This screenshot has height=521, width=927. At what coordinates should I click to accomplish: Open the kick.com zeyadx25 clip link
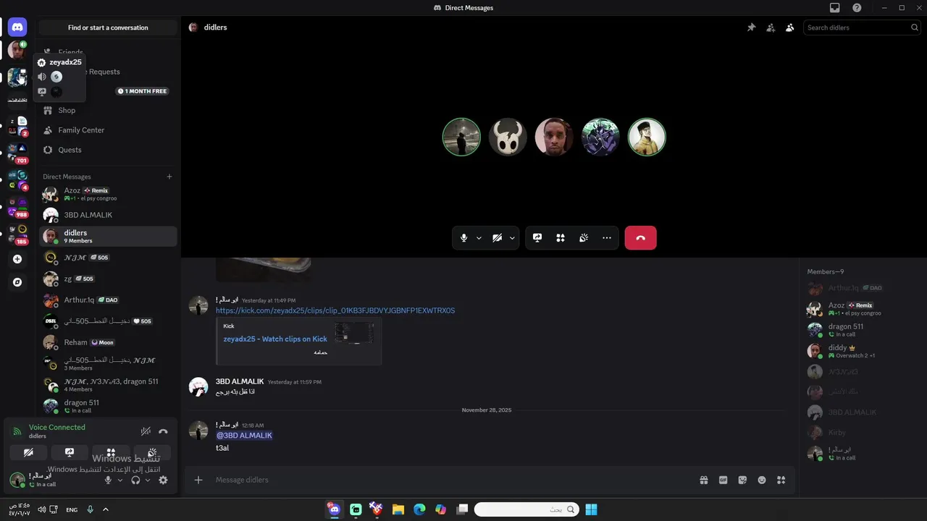335,310
